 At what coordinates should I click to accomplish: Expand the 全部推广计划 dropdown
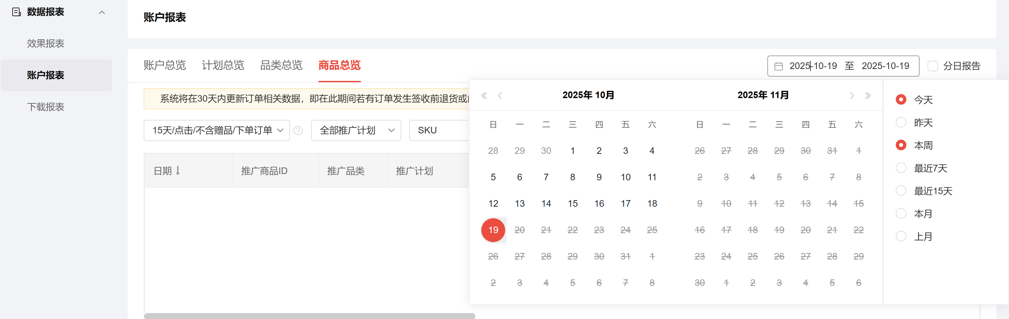(356, 130)
